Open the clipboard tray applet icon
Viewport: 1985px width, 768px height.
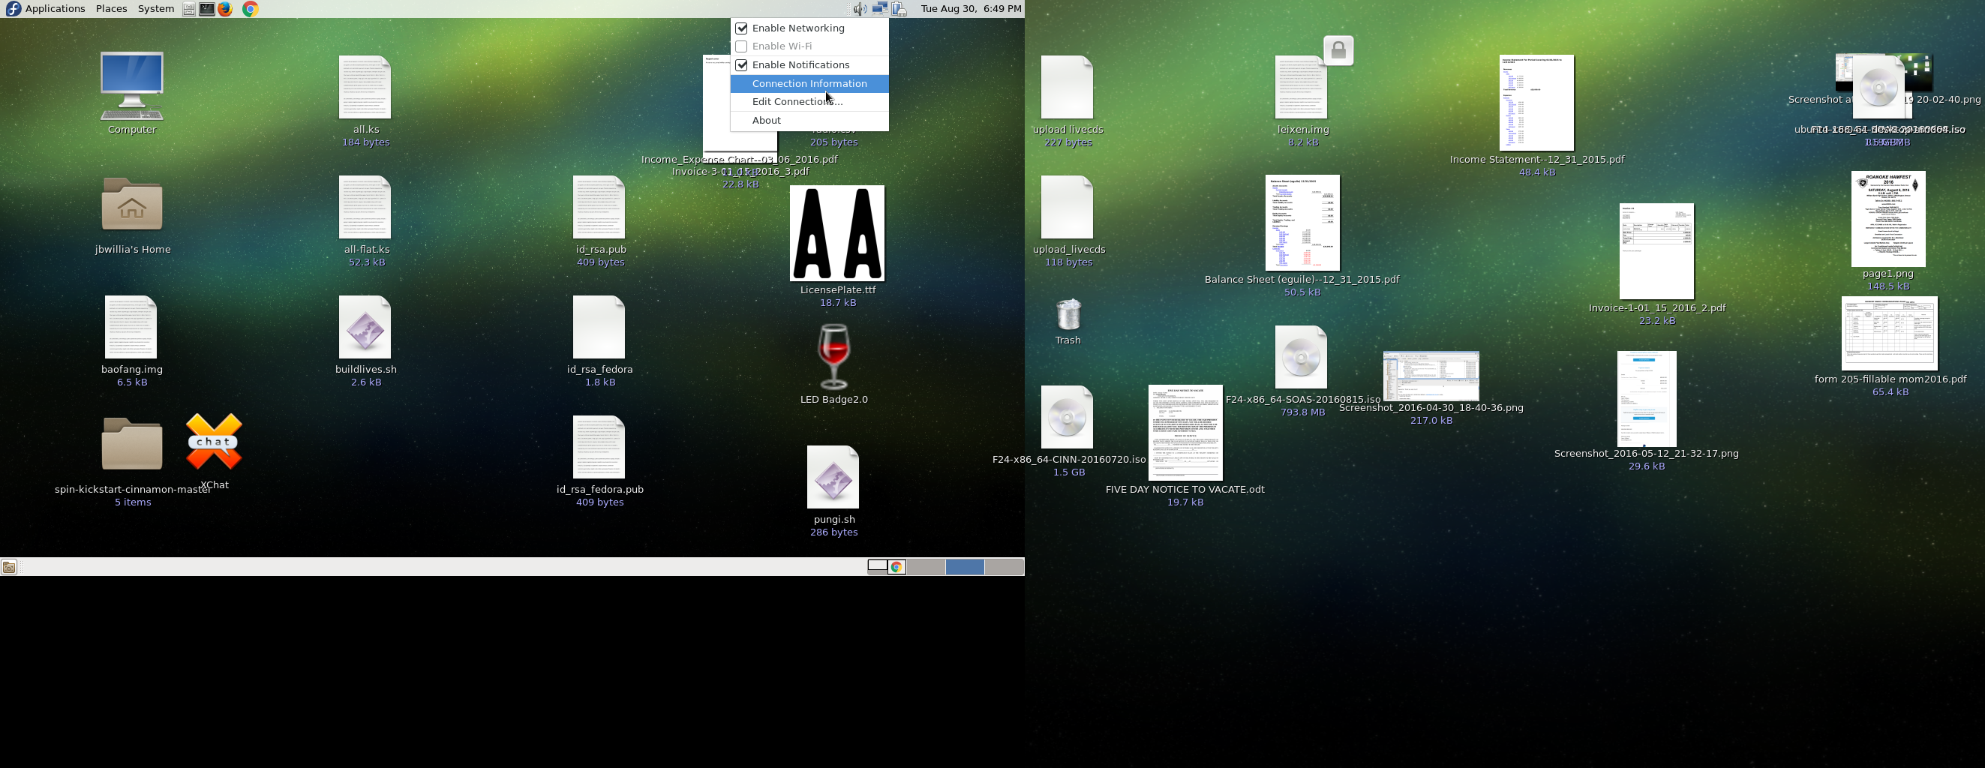(x=899, y=9)
